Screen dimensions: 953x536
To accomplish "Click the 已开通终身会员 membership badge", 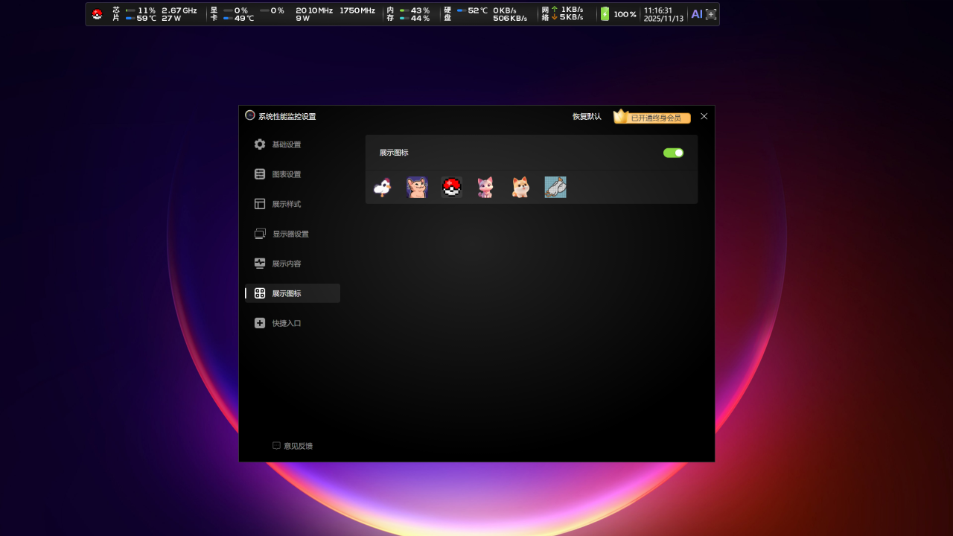I will coord(652,118).
